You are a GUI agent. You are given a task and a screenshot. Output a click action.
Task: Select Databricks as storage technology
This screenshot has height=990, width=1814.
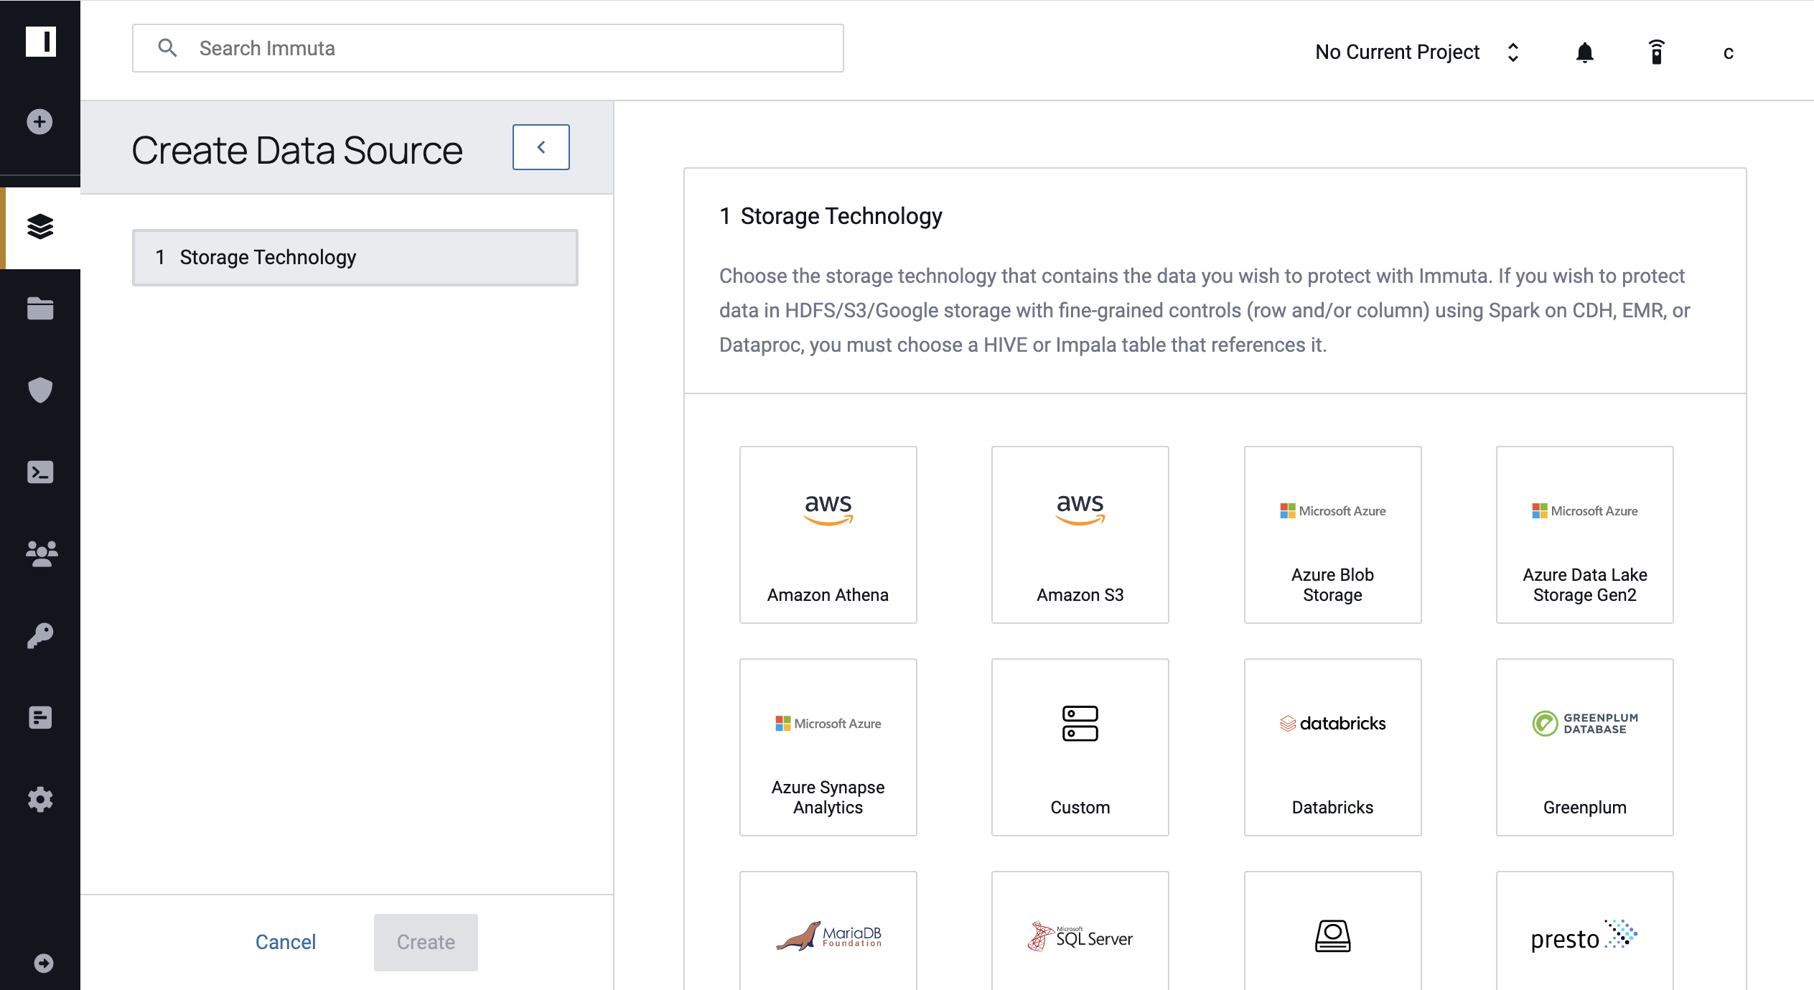coord(1331,746)
